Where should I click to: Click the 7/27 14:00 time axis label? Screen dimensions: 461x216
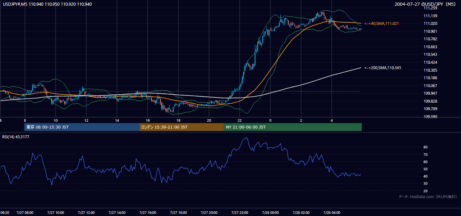tap(117, 213)
